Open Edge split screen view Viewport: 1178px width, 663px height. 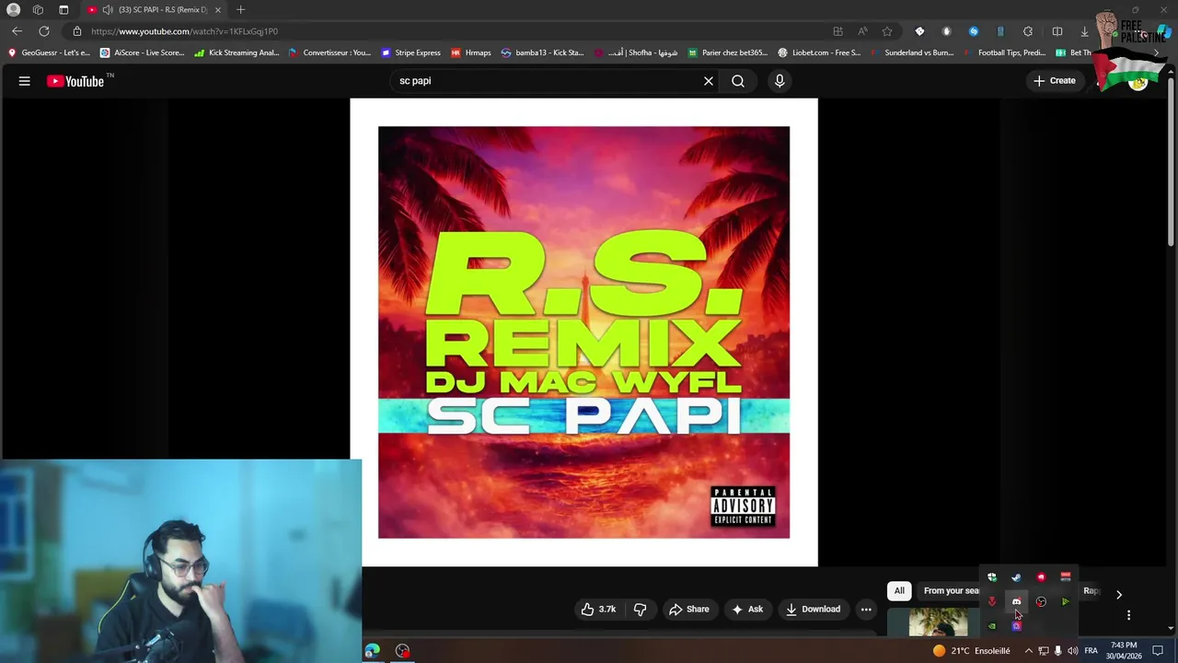pos(1057,31)
